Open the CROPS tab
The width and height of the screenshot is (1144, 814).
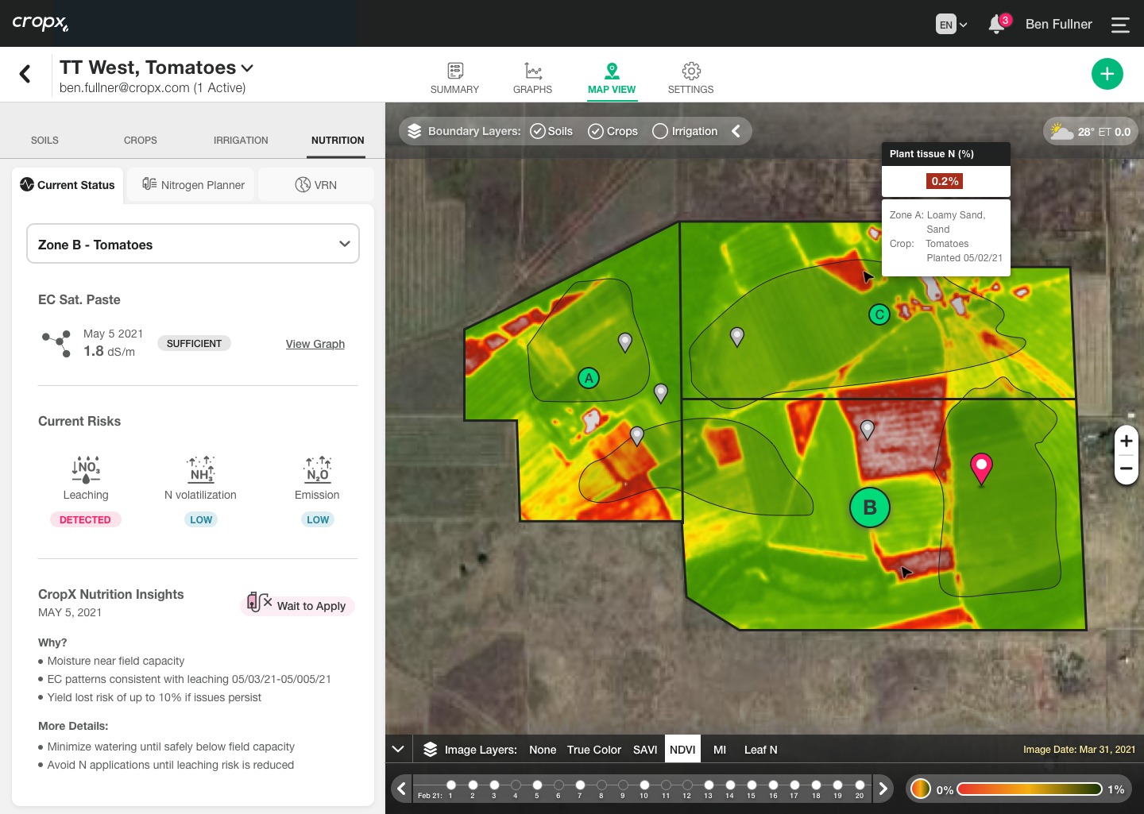coord(141,140)
